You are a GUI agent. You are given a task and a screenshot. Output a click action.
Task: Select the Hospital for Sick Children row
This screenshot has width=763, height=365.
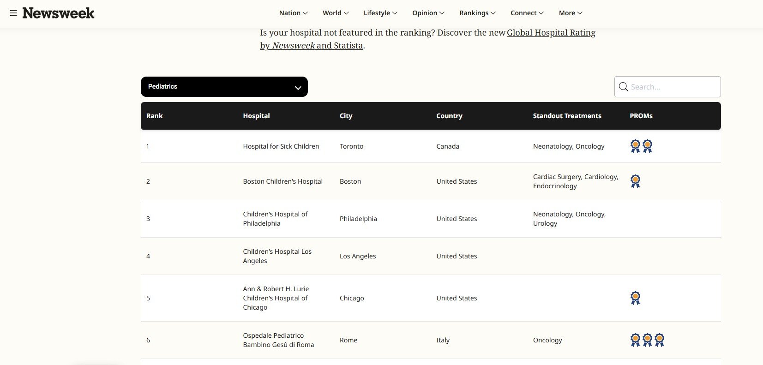[281, 146]
